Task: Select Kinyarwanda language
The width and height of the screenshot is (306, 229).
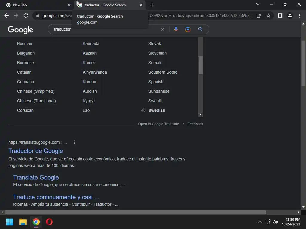Action: pos(95,72)
